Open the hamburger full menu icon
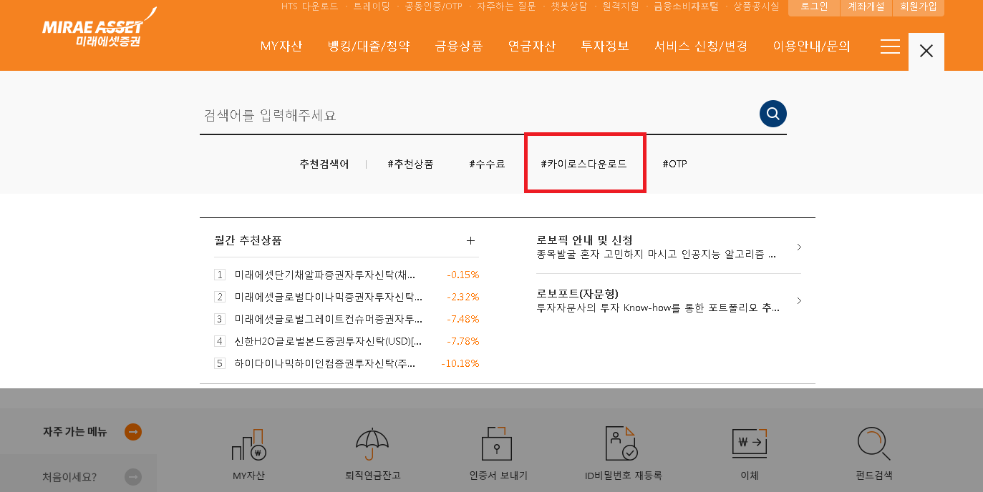Screen dimensions: 983x492 point(890,46)
